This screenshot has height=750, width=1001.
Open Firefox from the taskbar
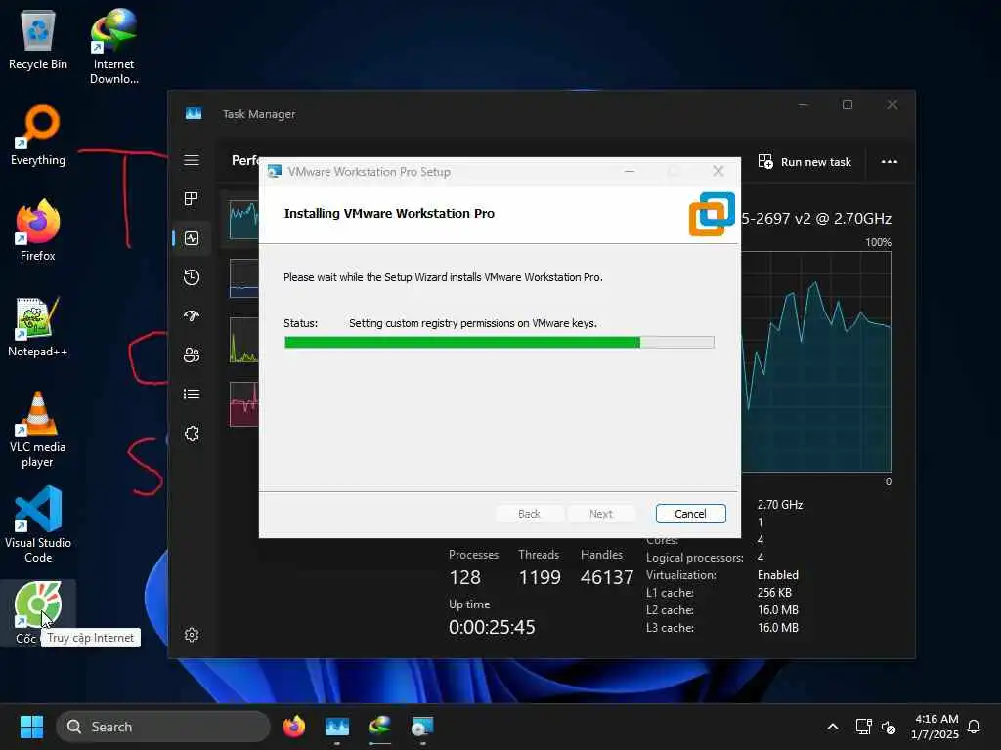(x=293, y=727)
